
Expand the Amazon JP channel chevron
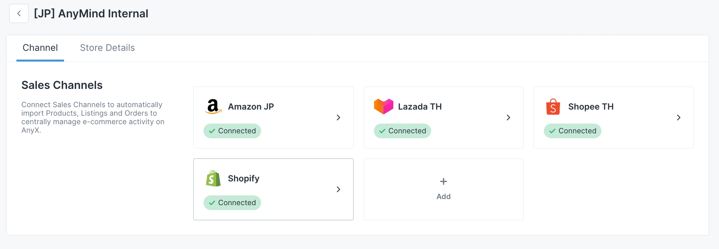click(338, 118)
